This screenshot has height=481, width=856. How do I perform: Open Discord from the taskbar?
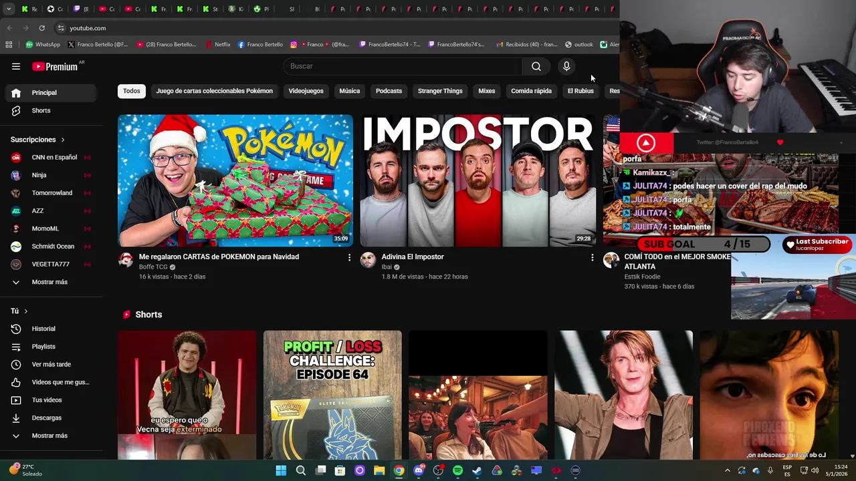[x=419, y=470]
